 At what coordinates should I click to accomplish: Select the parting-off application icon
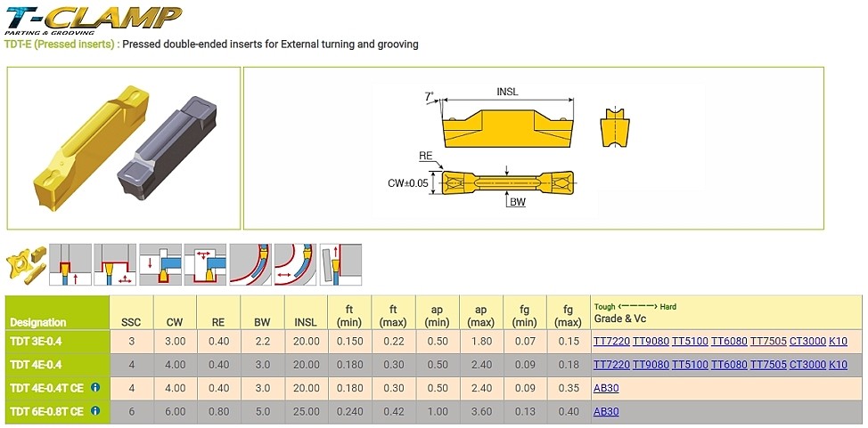(340, 265)
